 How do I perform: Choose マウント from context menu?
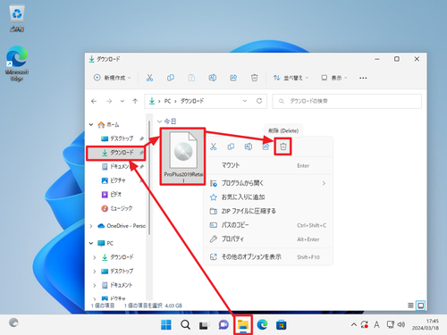pyautogui.click(x=268, y=165)
